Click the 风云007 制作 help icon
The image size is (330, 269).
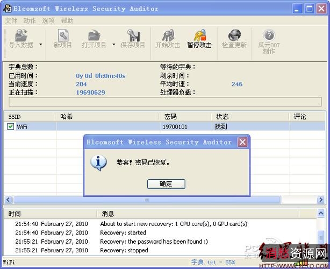pyautogui.click(x=269, y=42)
